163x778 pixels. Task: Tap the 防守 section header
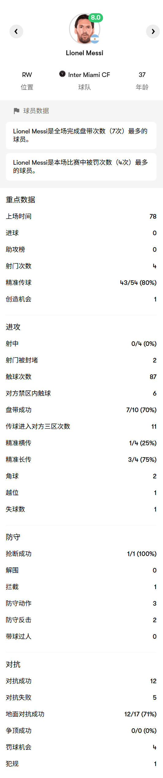pyautogui.click(x=13, y=537)
